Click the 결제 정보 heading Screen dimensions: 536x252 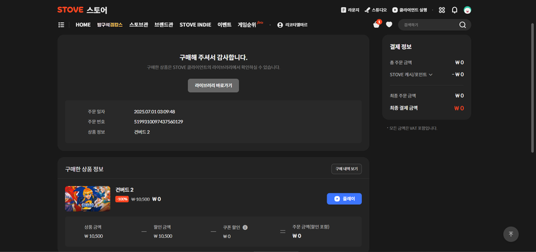(400, 47)
